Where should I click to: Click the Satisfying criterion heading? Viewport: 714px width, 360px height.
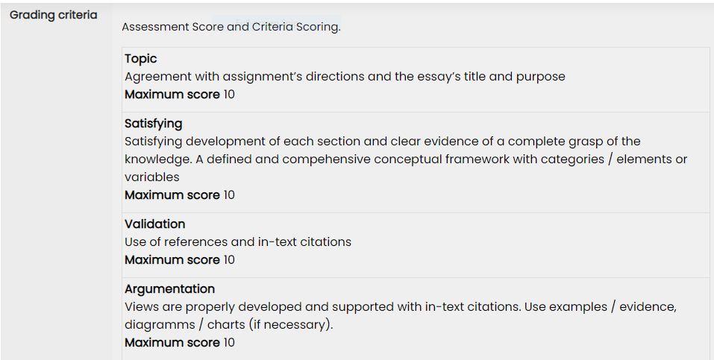154,124
